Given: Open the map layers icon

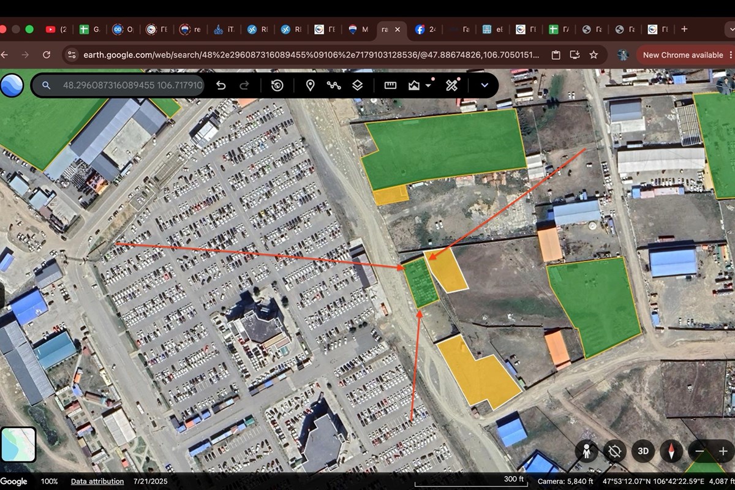Looking at the screenshot, I should click(357, 85).
